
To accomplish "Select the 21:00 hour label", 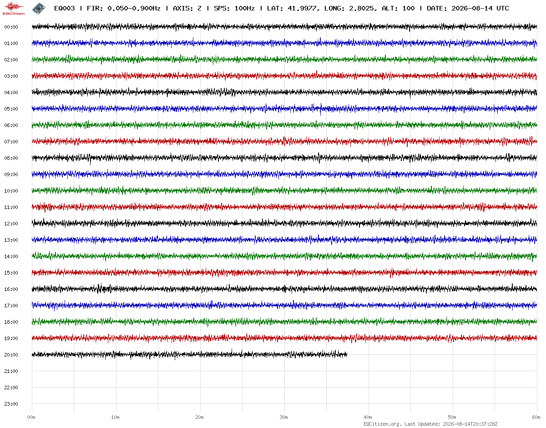I will coord(11,371).
